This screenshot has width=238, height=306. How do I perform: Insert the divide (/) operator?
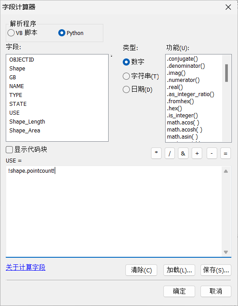(170, 153)
